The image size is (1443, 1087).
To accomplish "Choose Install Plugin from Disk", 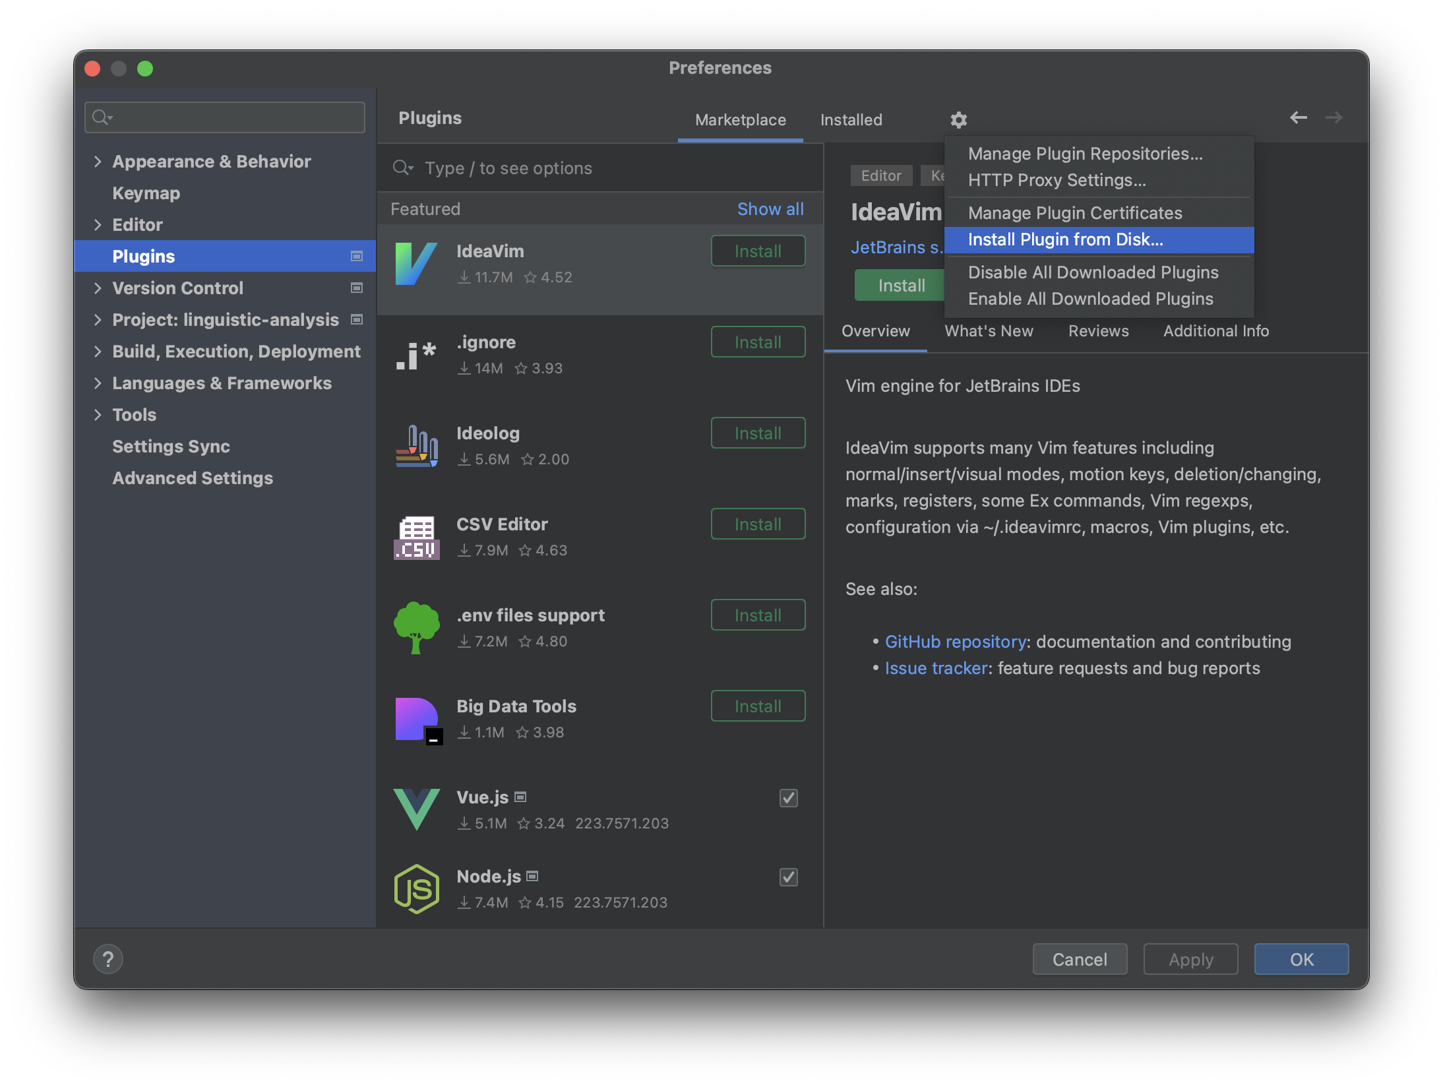I will click(x=1066, y=239).
